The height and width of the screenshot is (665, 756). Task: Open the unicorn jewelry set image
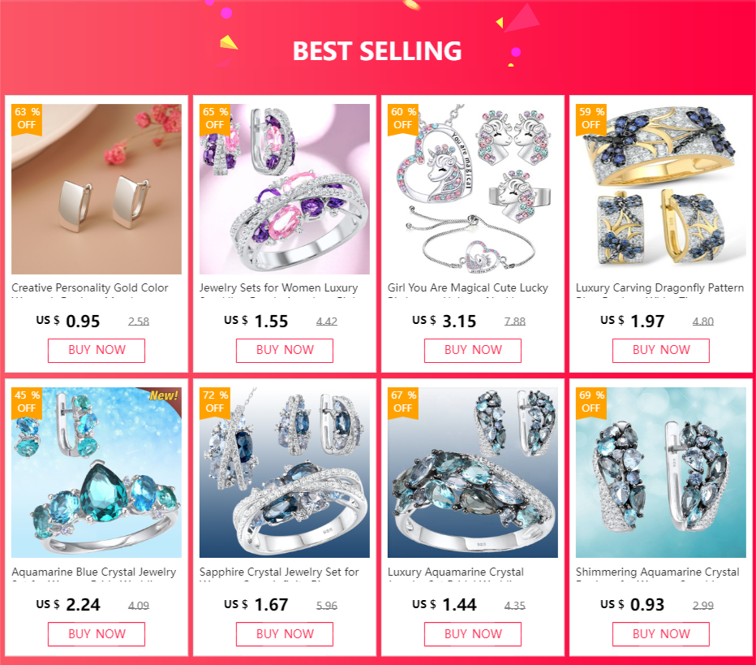tap(472, 189)
